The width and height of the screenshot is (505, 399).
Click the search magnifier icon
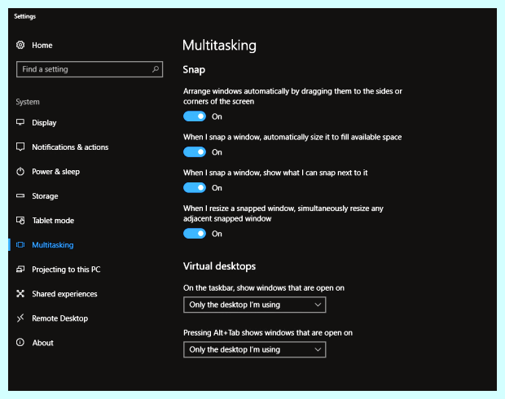(156, 69)
